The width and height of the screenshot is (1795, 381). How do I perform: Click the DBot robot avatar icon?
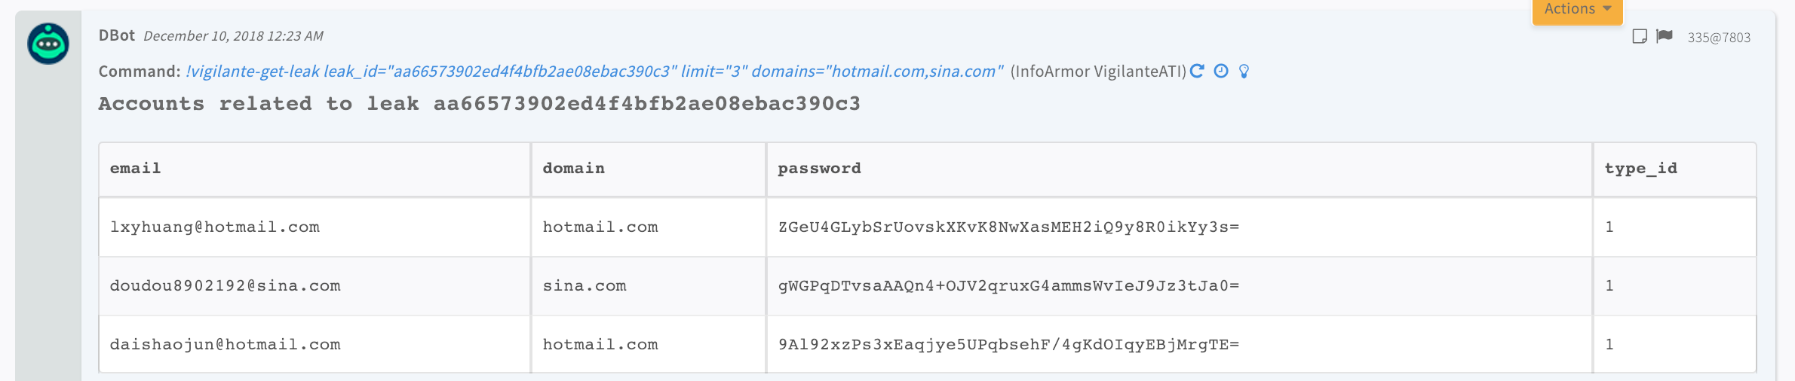48,44
